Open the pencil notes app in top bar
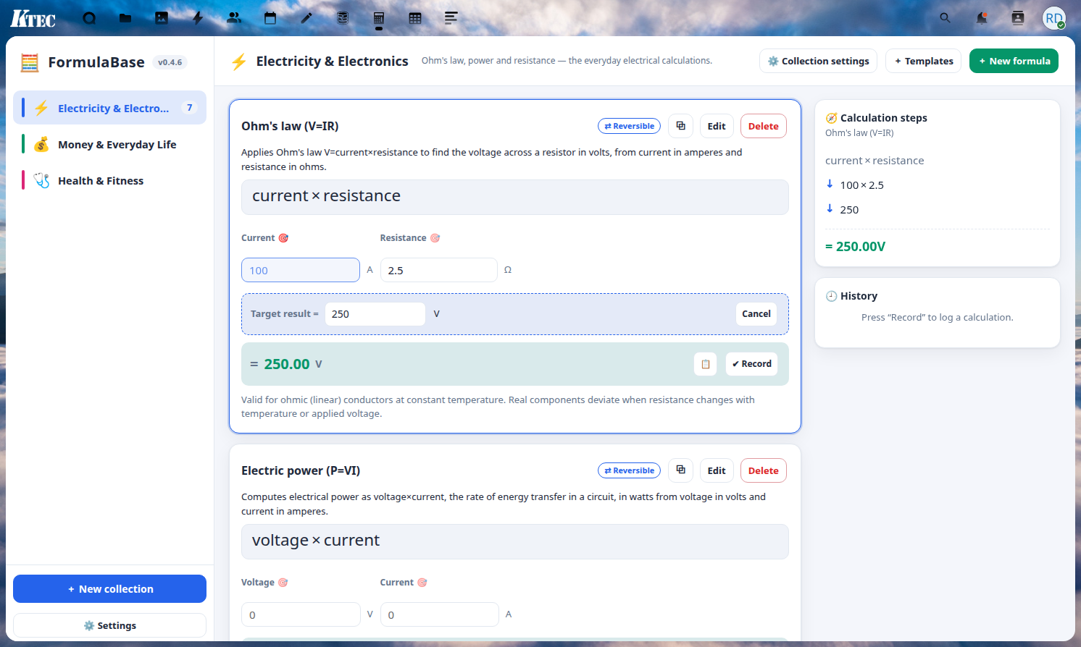This screenshot has width=1081, height=647. coord(306,18)
